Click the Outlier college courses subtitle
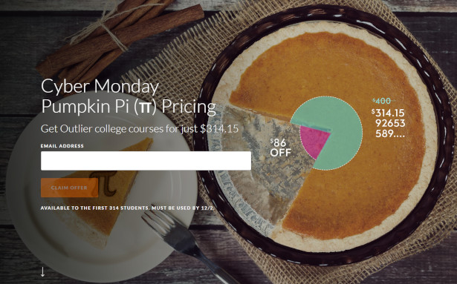 click(140, 128)
